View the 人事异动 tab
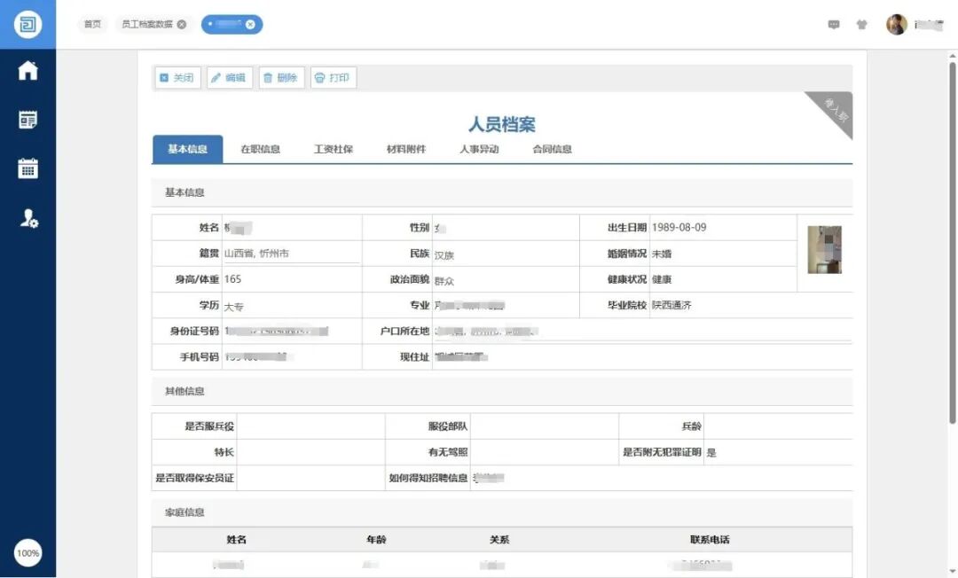Image resolution: width=958 pixels, height=578 pixels. (x=479, y=149)
